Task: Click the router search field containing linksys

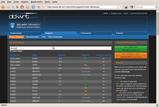Action: (61, 48)
